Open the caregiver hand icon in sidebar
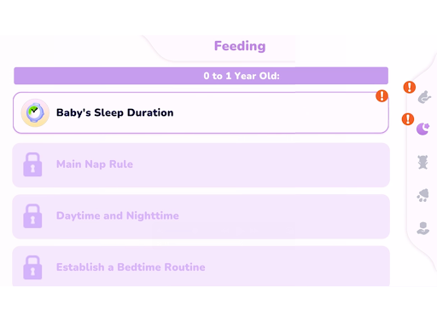Viewport: 437px width, 327px height. (x=422, y=228)
